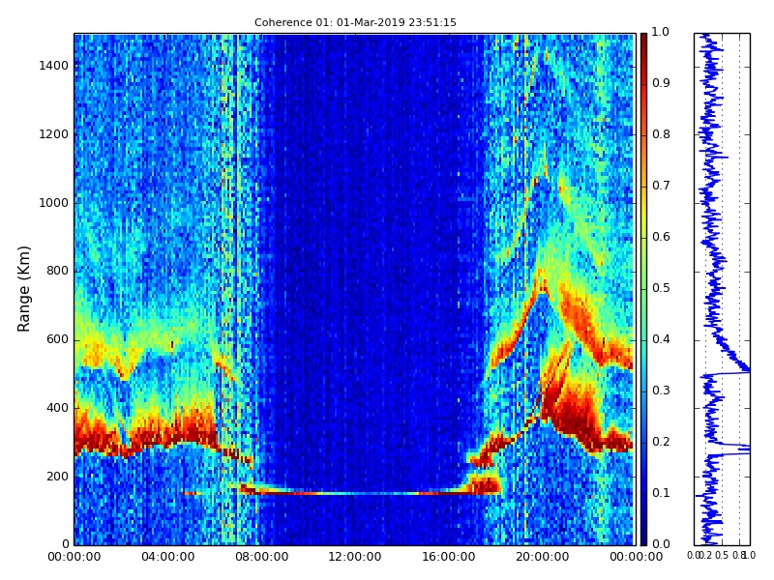Click the 200 range tick label
774x580 pixels.
pyautogui.click(x=58, y=477)
